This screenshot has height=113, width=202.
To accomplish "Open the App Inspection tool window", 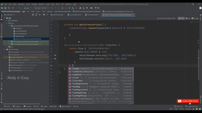I will [65, 106].
